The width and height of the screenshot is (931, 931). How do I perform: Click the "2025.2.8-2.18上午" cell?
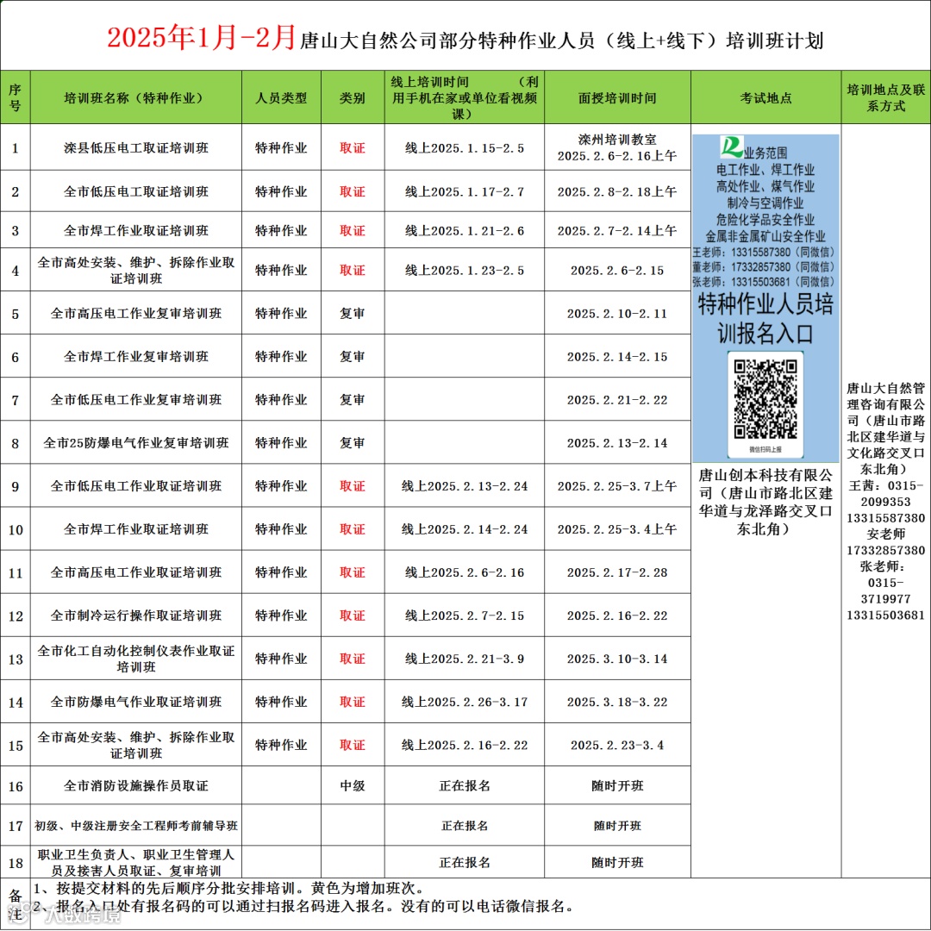tap(617, 191)
